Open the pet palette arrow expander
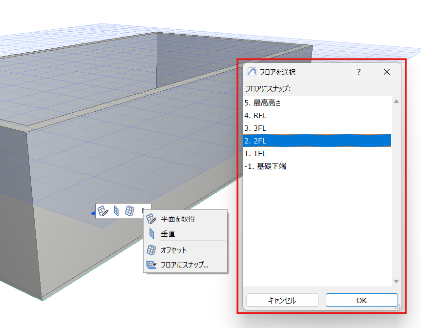The height and width of the screenshot is (328, 421). tap(144, 210)
